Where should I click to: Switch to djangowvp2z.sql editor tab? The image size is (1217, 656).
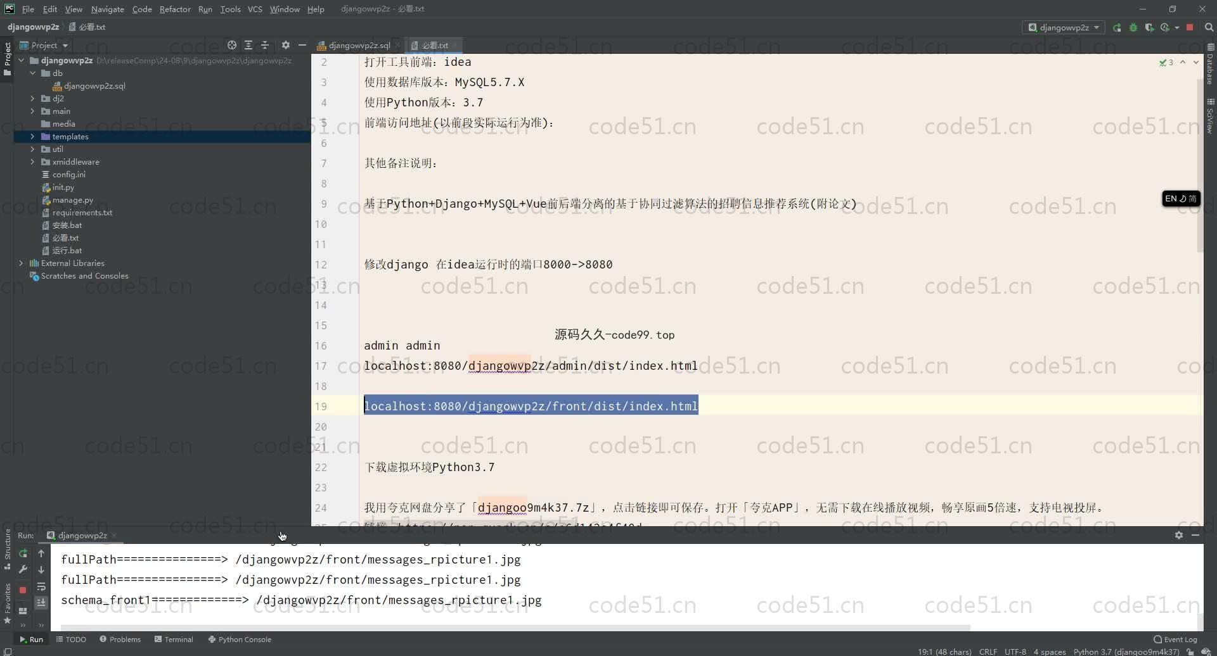tap(359, 45)
